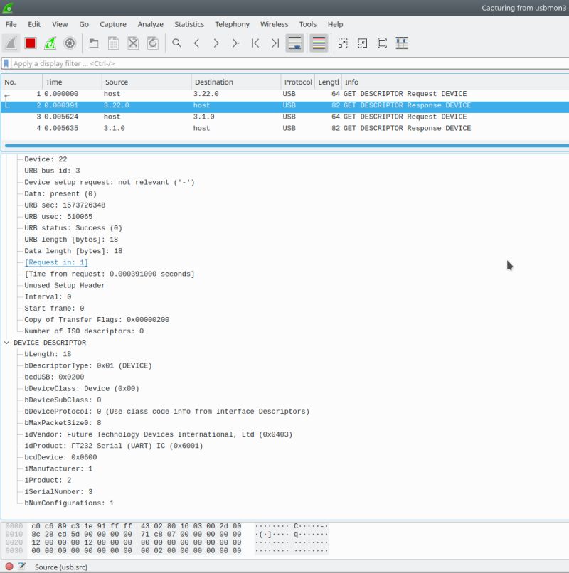The image size is (569, 573).
Task: Open display filter bookmarks
Action: tap(7, 65)
